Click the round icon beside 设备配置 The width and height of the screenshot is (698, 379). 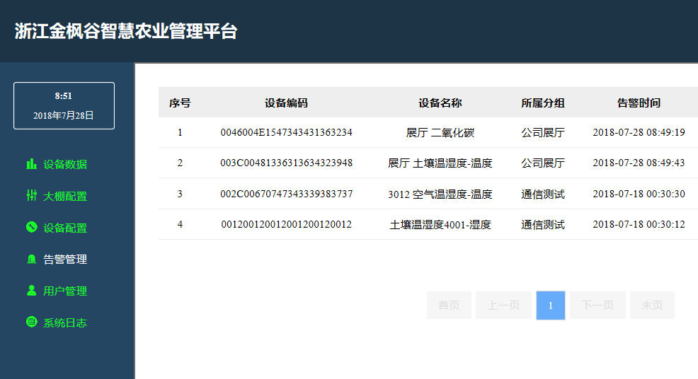coord(31,227)
